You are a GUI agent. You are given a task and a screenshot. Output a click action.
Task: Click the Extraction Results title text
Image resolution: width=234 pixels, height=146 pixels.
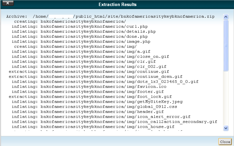[117, 4]
